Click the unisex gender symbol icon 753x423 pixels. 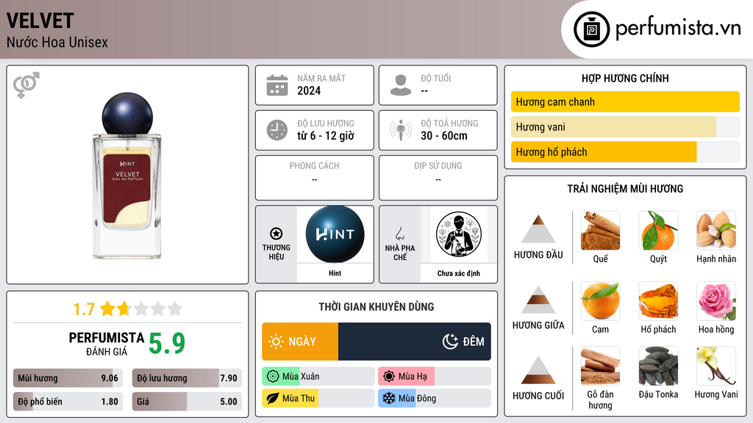26,85
